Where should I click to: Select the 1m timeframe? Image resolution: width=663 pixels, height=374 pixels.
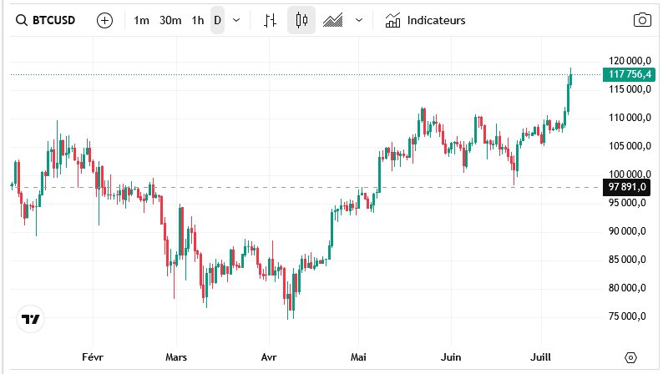coord(142,20)
